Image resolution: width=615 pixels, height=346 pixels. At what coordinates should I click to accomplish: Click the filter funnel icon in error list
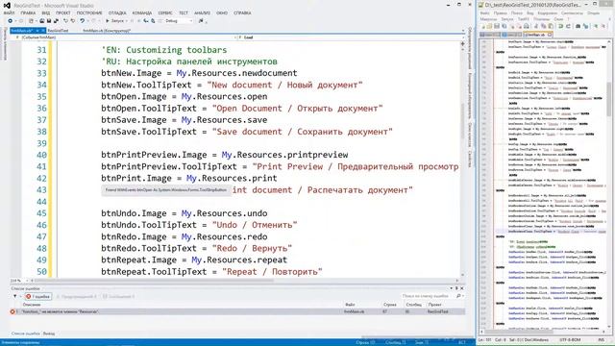[15, 296]
